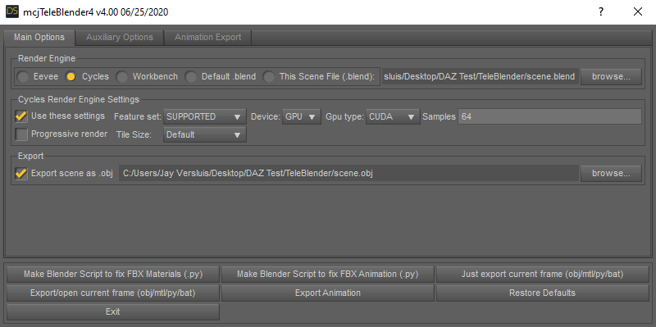
Task: Choose the Workbench render engine option
Action: pos(122,76)
